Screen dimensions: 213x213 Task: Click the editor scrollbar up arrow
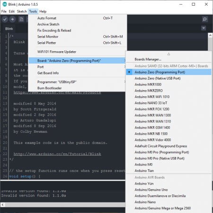[210, 36]
